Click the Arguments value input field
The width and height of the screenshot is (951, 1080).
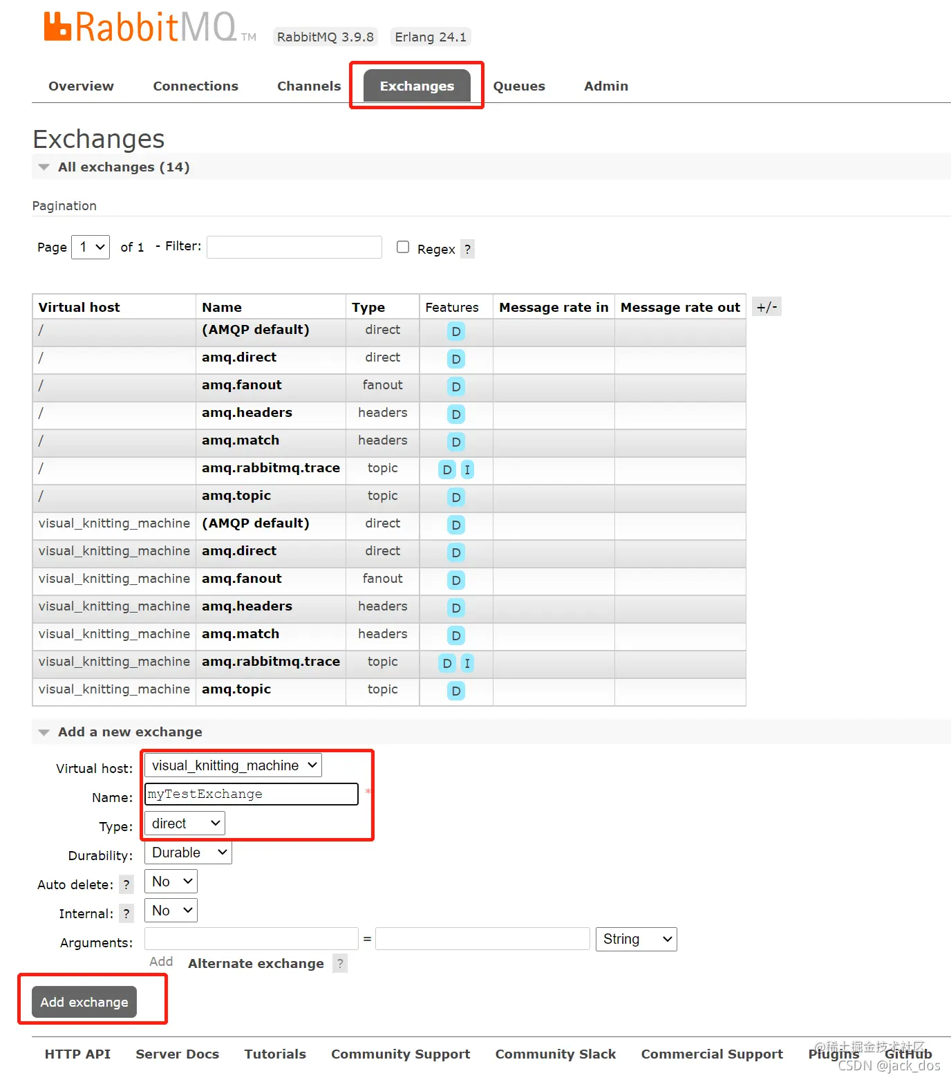pyautogui.click(x=482, y=939)
